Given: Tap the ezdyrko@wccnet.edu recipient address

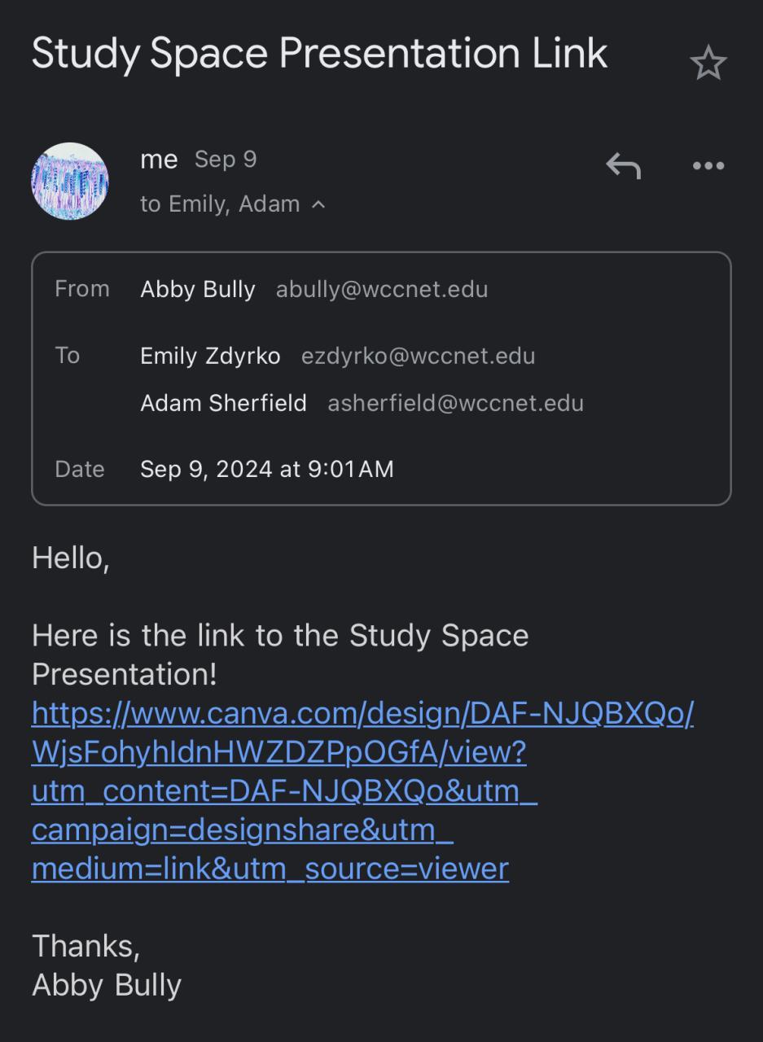Looking at the screenshot, I should [418, 356].
